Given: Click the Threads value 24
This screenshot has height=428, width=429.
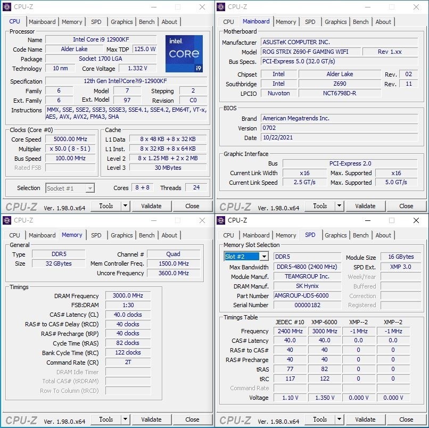Looking at the screenshot, I should coord(196,187).
